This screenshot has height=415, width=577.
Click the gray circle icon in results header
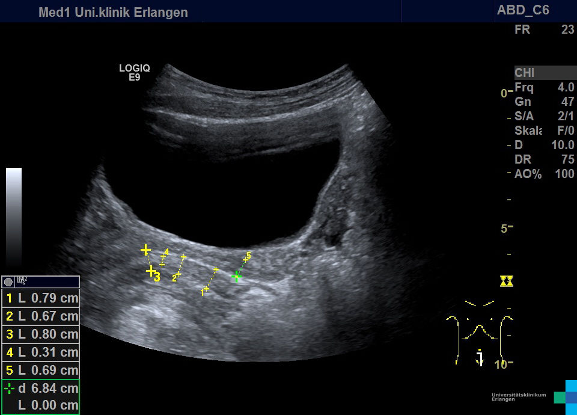pyautogui.click(x=8, y=281)
